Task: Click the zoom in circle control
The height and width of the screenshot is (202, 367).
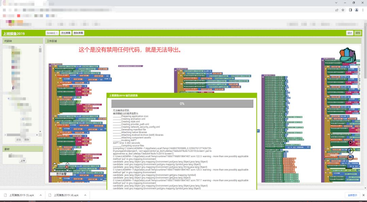Action: [x=350, y=150]
